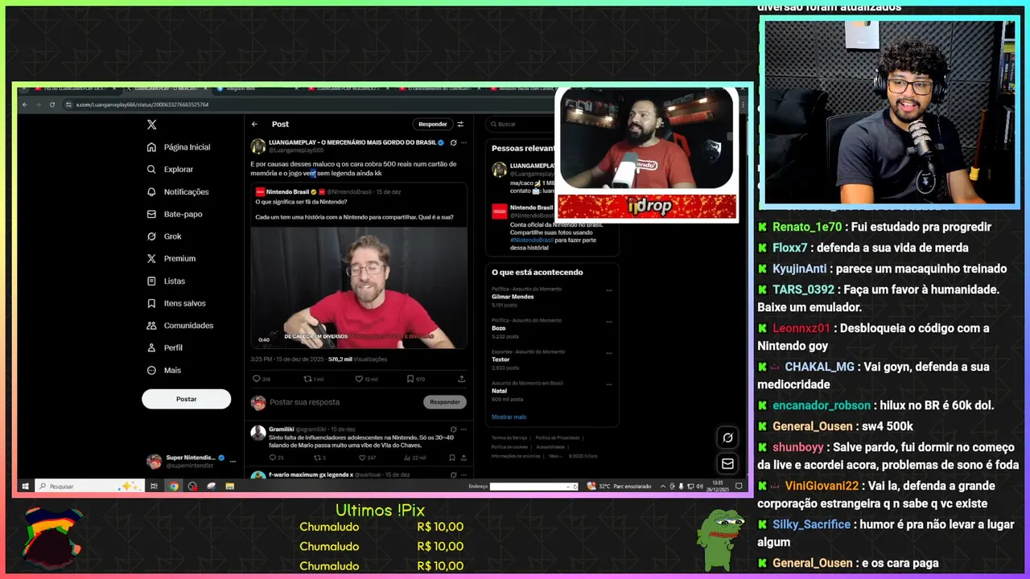Viewport: 1030px width, 579px height.
Task: Open more options for the Gilmar Mendes trend
Action: pyautogui.click(x=609, y=290)
